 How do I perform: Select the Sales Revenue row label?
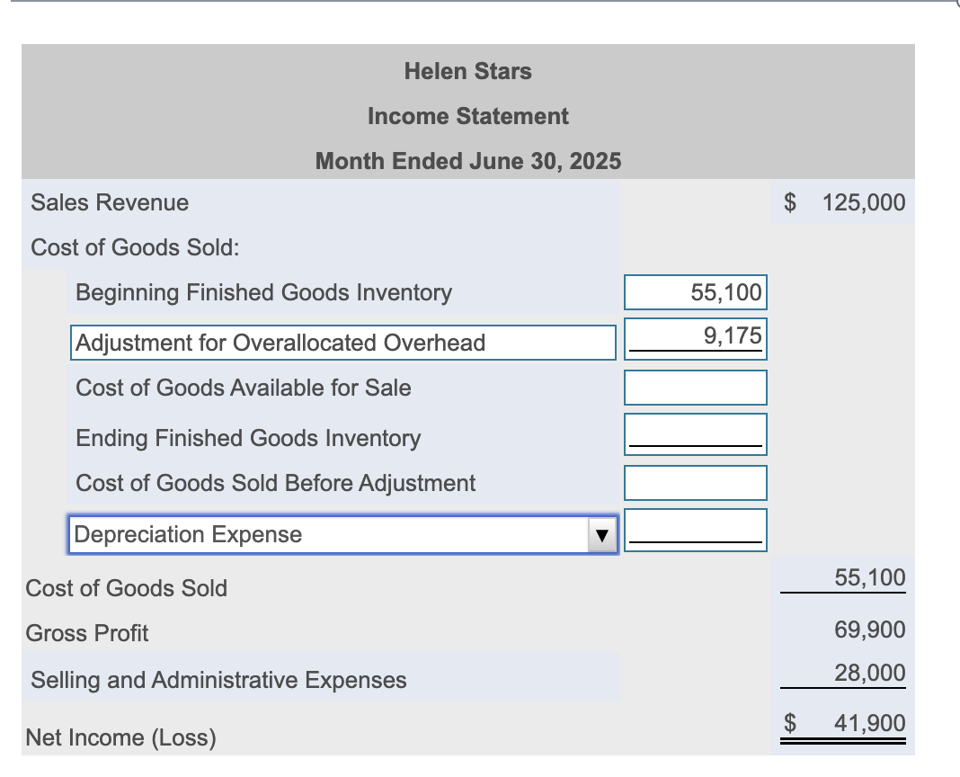[107, 202]
